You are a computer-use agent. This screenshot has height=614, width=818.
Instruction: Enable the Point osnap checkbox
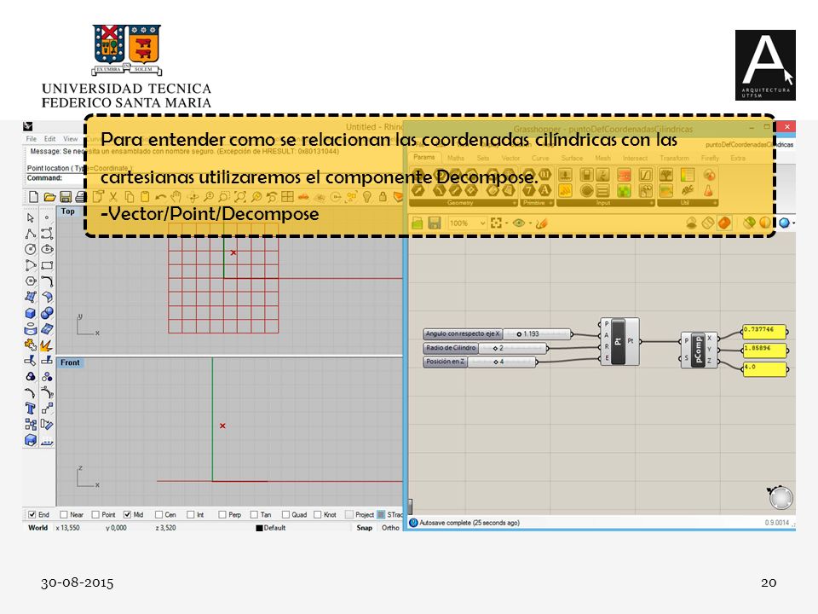click(x=95, y=515)
